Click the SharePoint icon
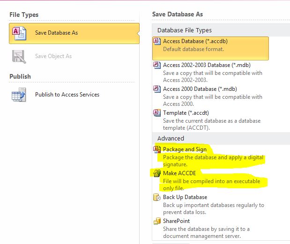Image resolution: width=290 pixels, height=244 pixels. [x=157, y=221]
